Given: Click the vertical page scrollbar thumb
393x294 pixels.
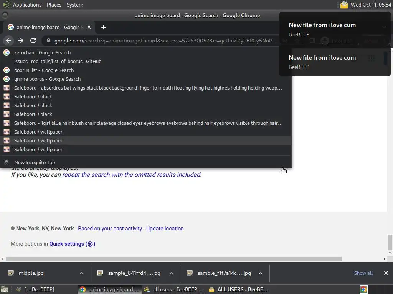Looking at the screenshot, I should [x=390, y=242].
